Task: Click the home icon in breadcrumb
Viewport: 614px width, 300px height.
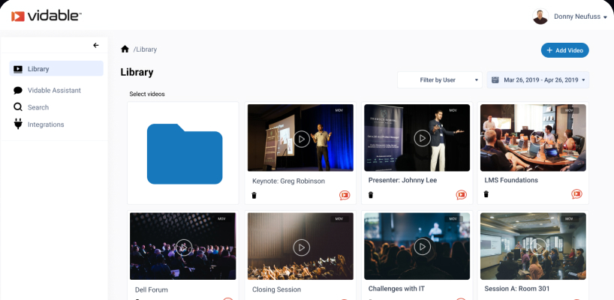Action: [125, 49]
